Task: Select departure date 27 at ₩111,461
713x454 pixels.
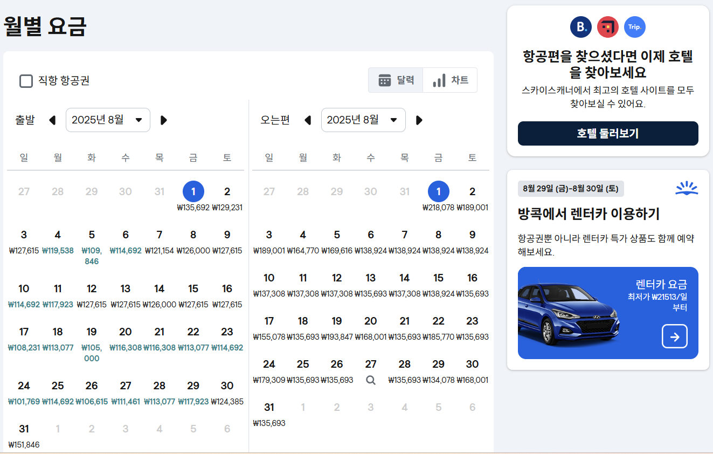Action: pos(126,393)
